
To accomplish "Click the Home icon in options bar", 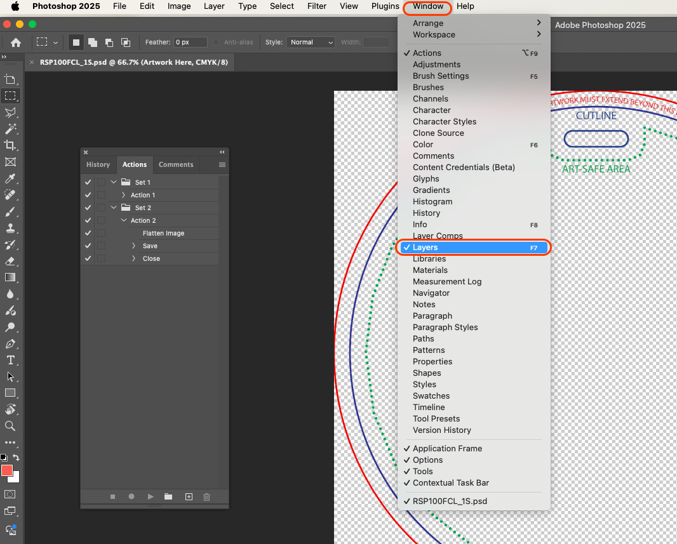I will (15, 43).
